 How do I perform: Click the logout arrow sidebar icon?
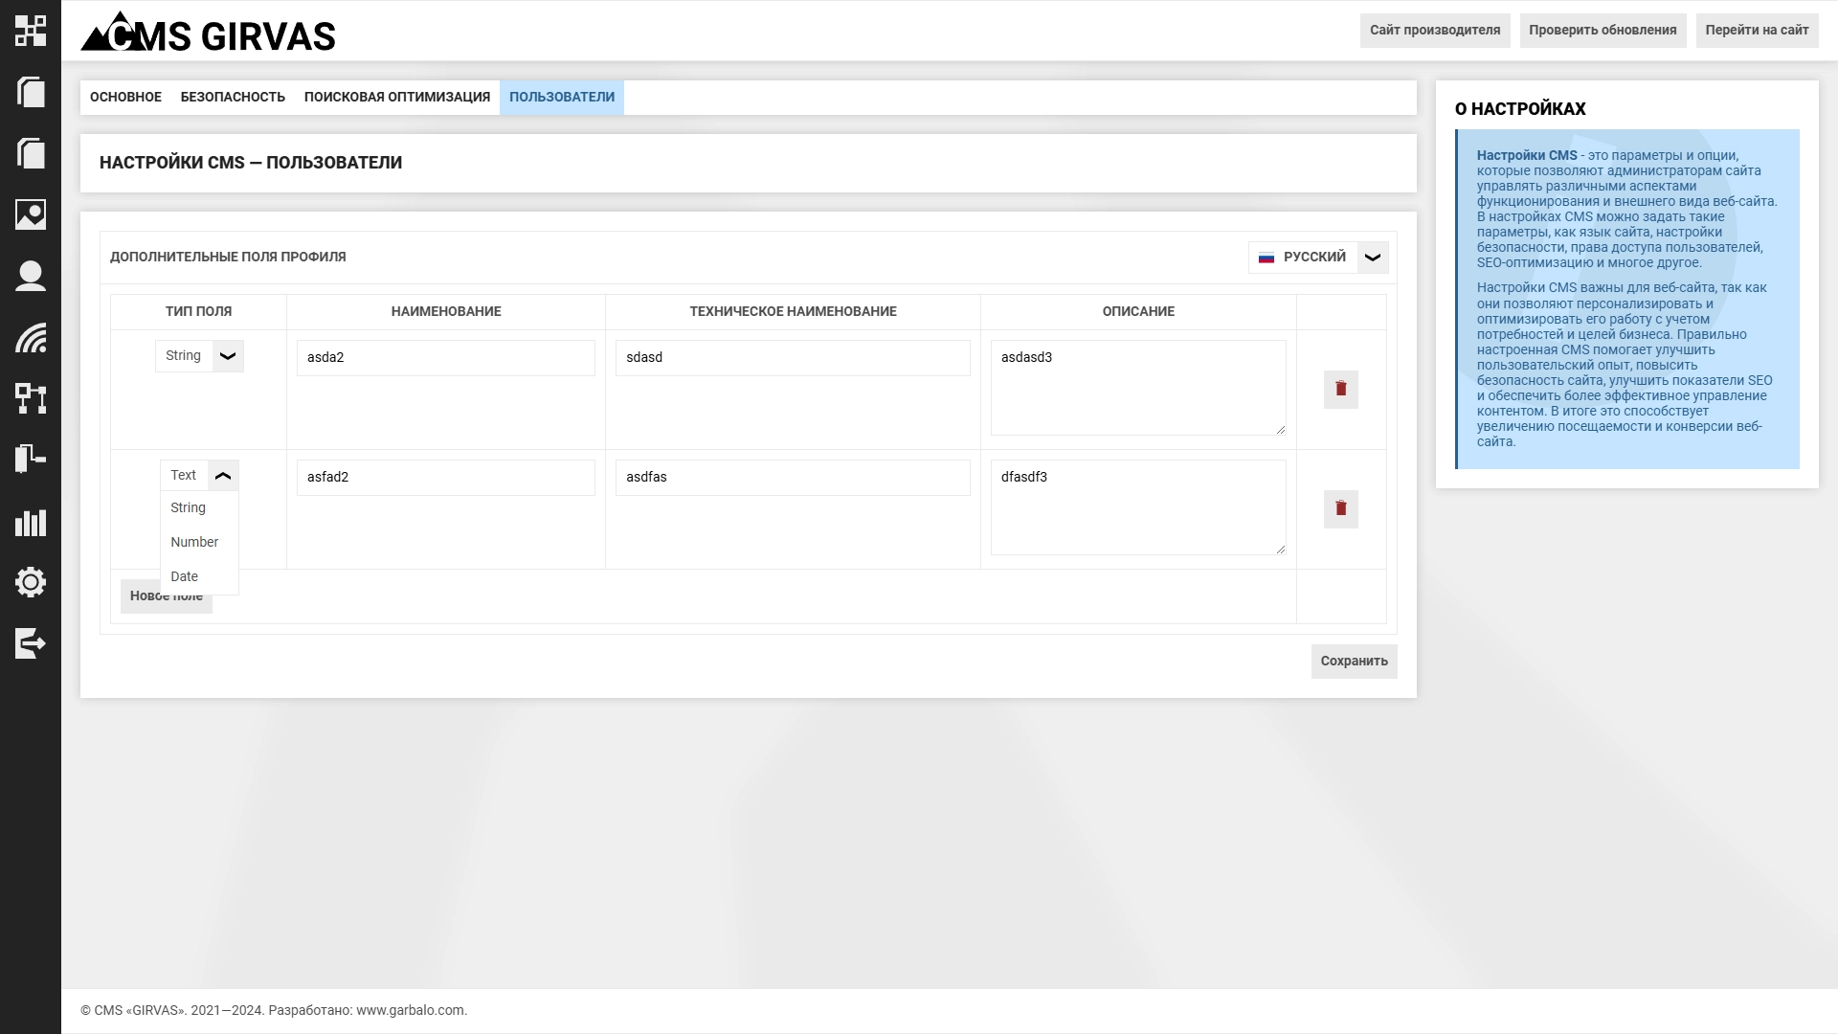(x=31, y=643)
